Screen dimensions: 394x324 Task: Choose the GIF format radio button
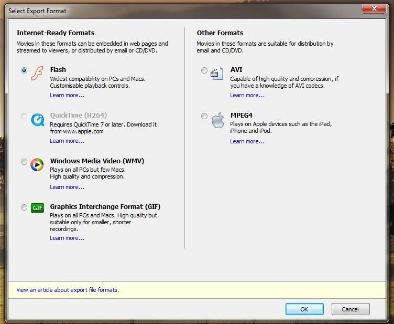pos(24,207)
